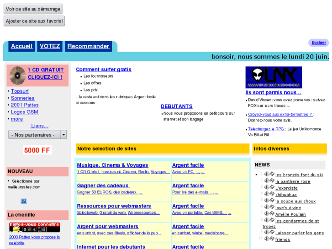Click the Evaluer button
Screen dimensions: 332x249
tap(318, 42)
